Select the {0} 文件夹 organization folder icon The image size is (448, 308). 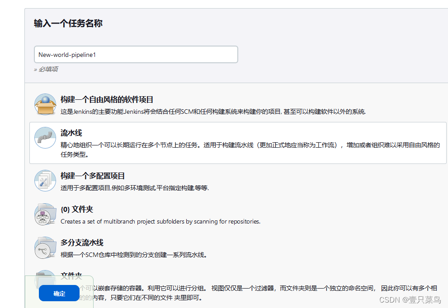pyautogui.click(x=45, y=214)
